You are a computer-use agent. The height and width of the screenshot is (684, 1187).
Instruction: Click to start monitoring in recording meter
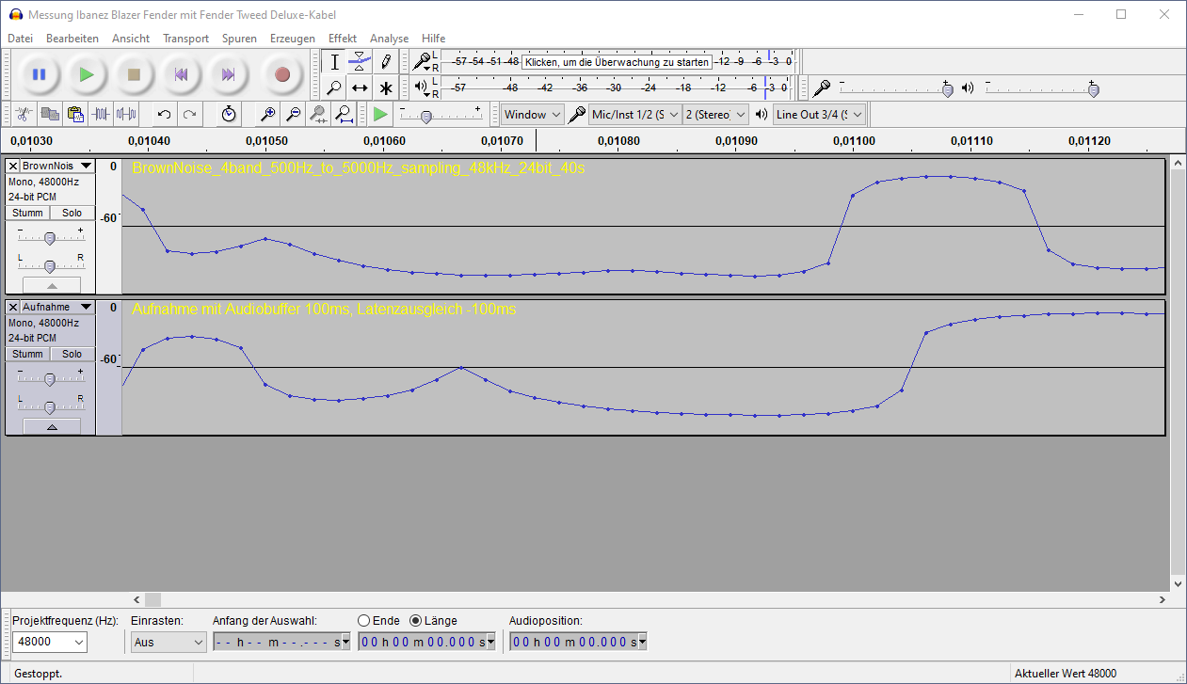pyautogui.click(x=617, y=62)
